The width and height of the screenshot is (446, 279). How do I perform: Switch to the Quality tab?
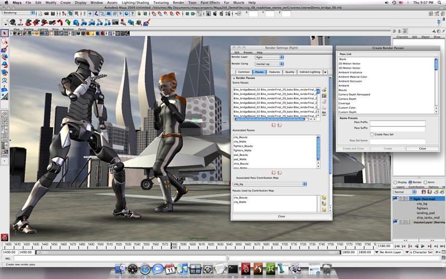pyautogui.click(x=290, y=72)
